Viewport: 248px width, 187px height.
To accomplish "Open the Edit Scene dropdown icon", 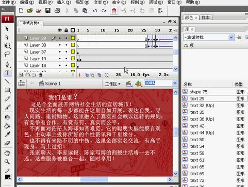I will [129, 84].
